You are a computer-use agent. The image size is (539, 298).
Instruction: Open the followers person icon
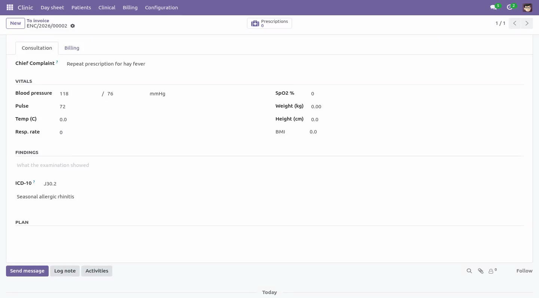tap(491, 271)
